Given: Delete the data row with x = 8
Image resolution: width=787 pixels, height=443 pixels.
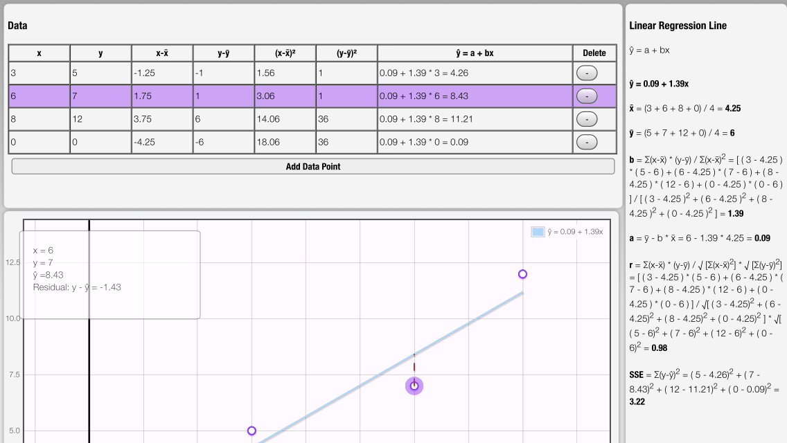Looking at the screenshot, I should pyautogui.click(x=587, y=120).
